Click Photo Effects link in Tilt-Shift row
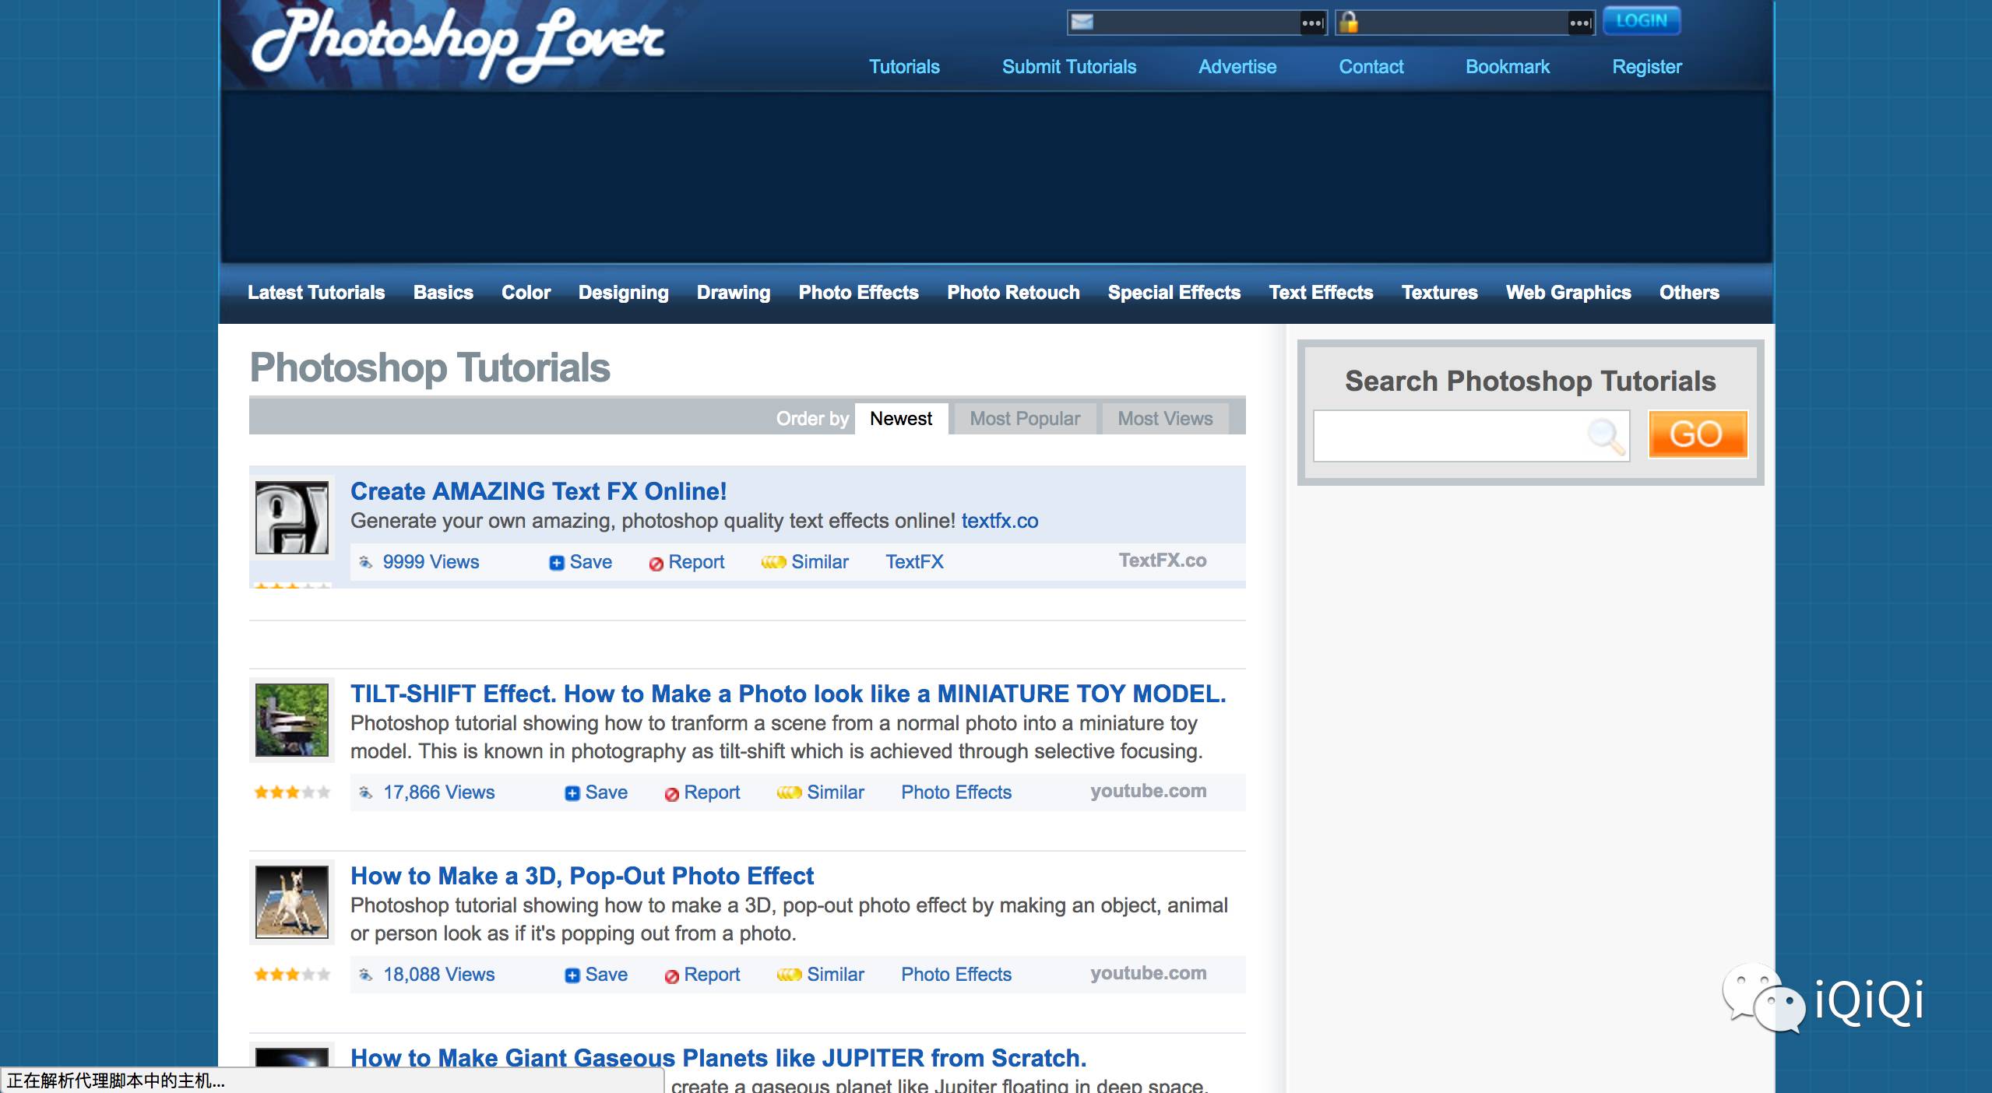 956,793
